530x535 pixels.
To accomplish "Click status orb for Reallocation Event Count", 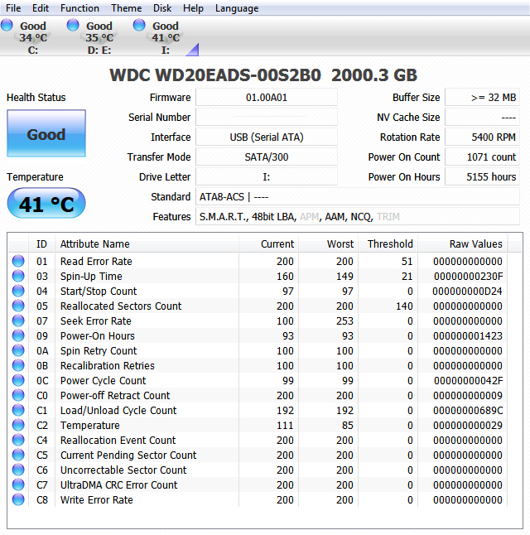I will click(18, 440).
